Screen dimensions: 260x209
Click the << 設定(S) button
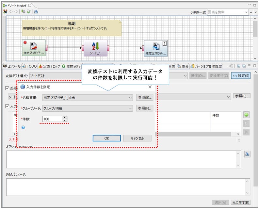coord(241,75)
